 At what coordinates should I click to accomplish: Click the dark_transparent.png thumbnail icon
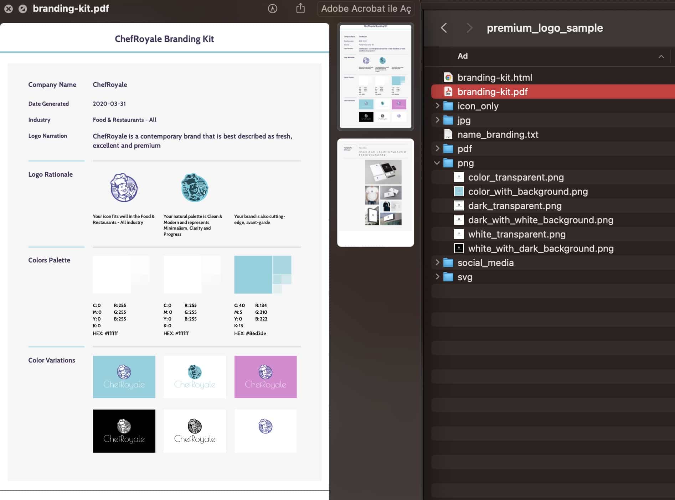pos(459,205)
